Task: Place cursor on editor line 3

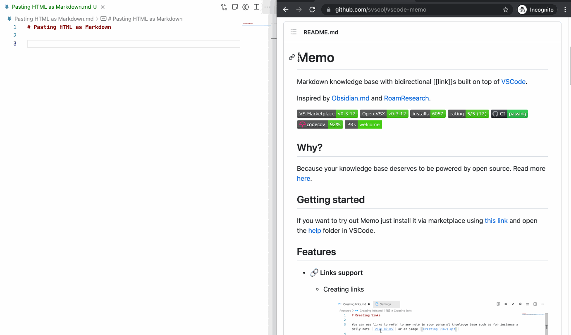Action: (x=134, y=44)
